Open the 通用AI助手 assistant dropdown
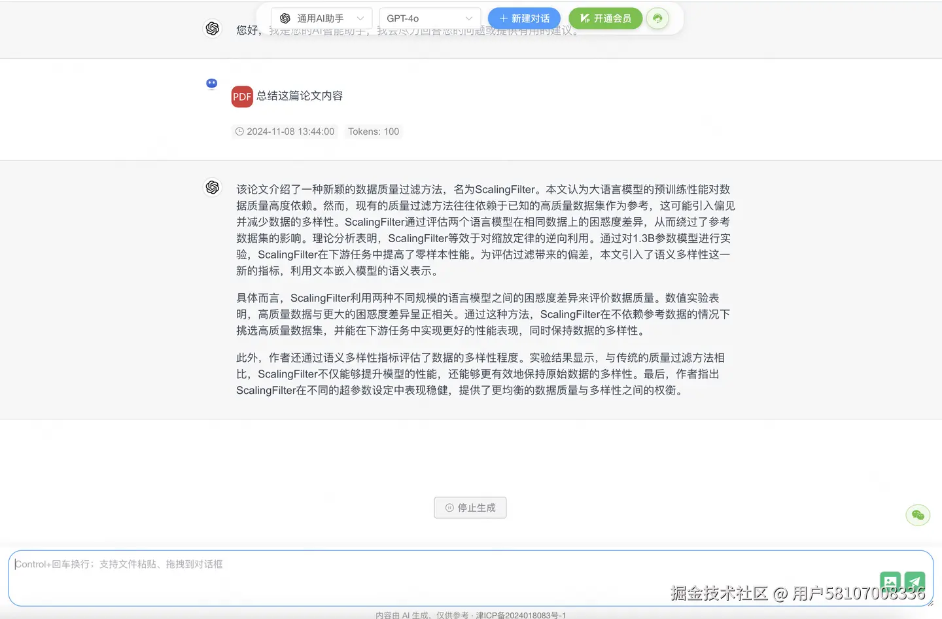This screenshot has height=619, width=942. (x=321, y=18)
